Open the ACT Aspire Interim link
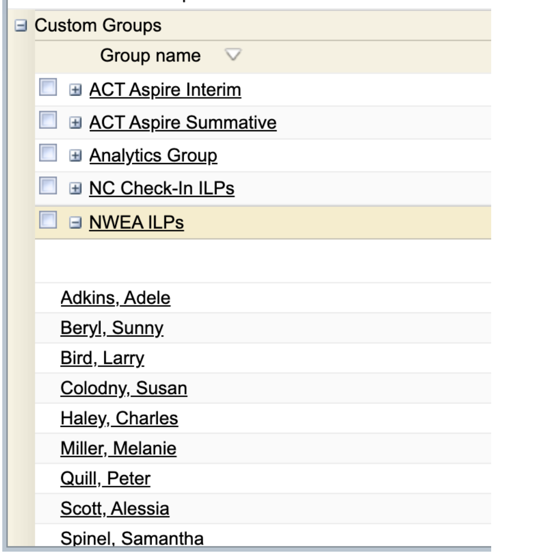Screen dimensions: 550x557 pyautogui.click(x=165, y=90)
